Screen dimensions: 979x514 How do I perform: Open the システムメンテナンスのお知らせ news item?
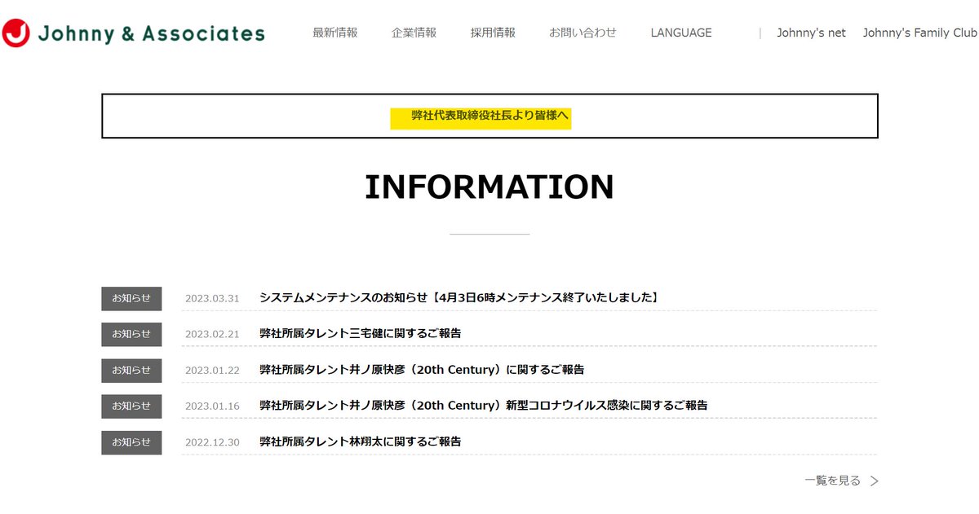click(x=458, y=297)
